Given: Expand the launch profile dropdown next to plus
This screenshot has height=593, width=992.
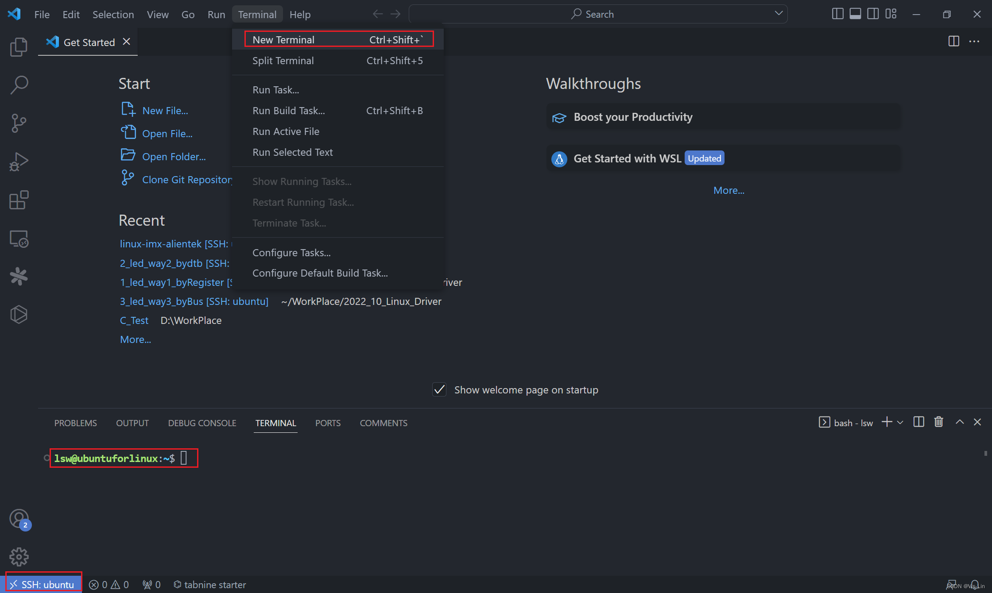Looking at the screenshot, I should coord(900,423).
